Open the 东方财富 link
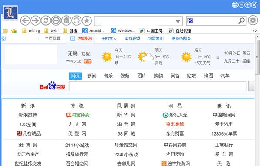Image resolution: width=260 pixels, height=166 pixels. [x=175, y=133]
